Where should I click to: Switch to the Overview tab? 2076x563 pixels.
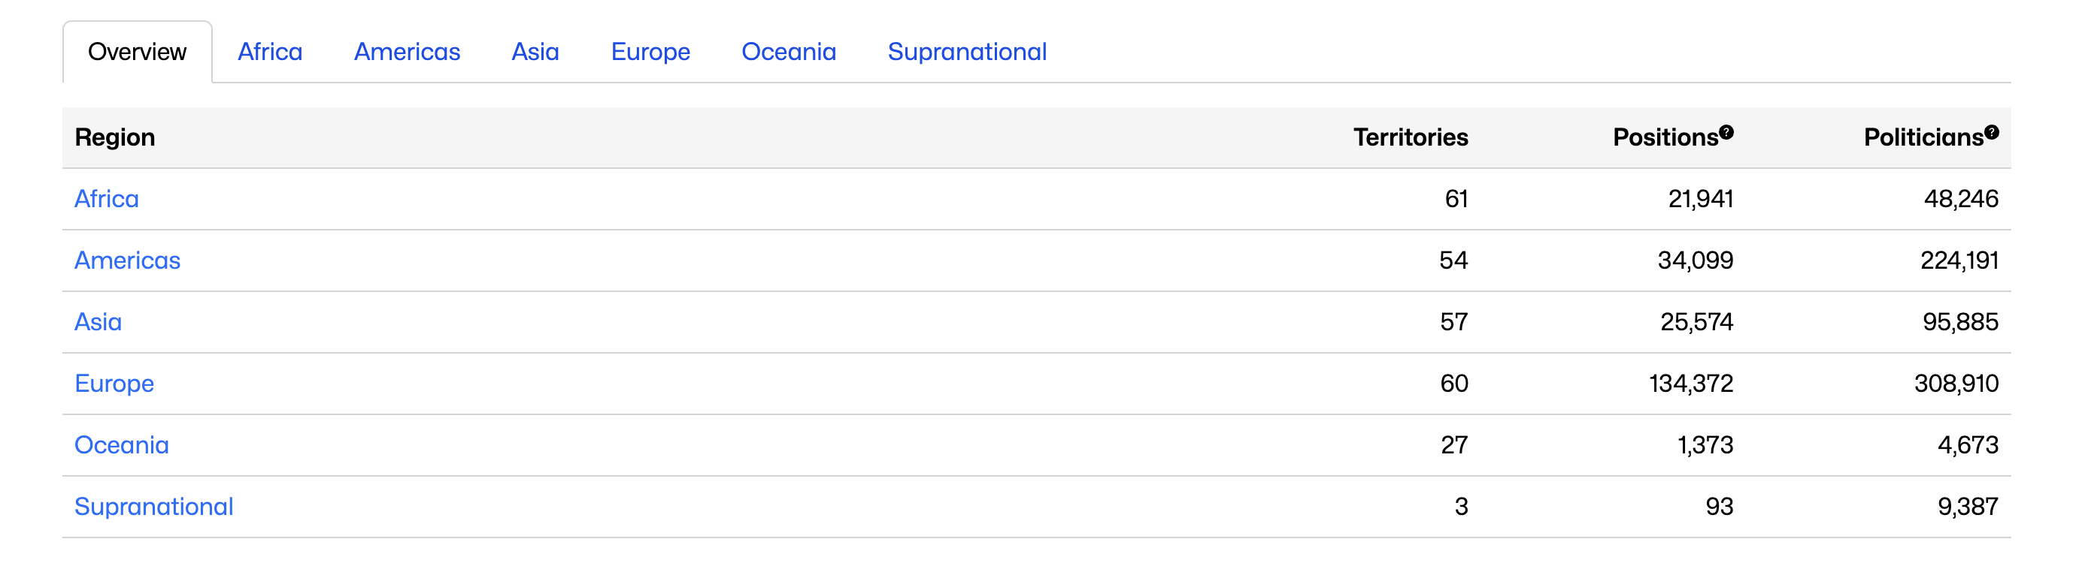tap(137, 53)
